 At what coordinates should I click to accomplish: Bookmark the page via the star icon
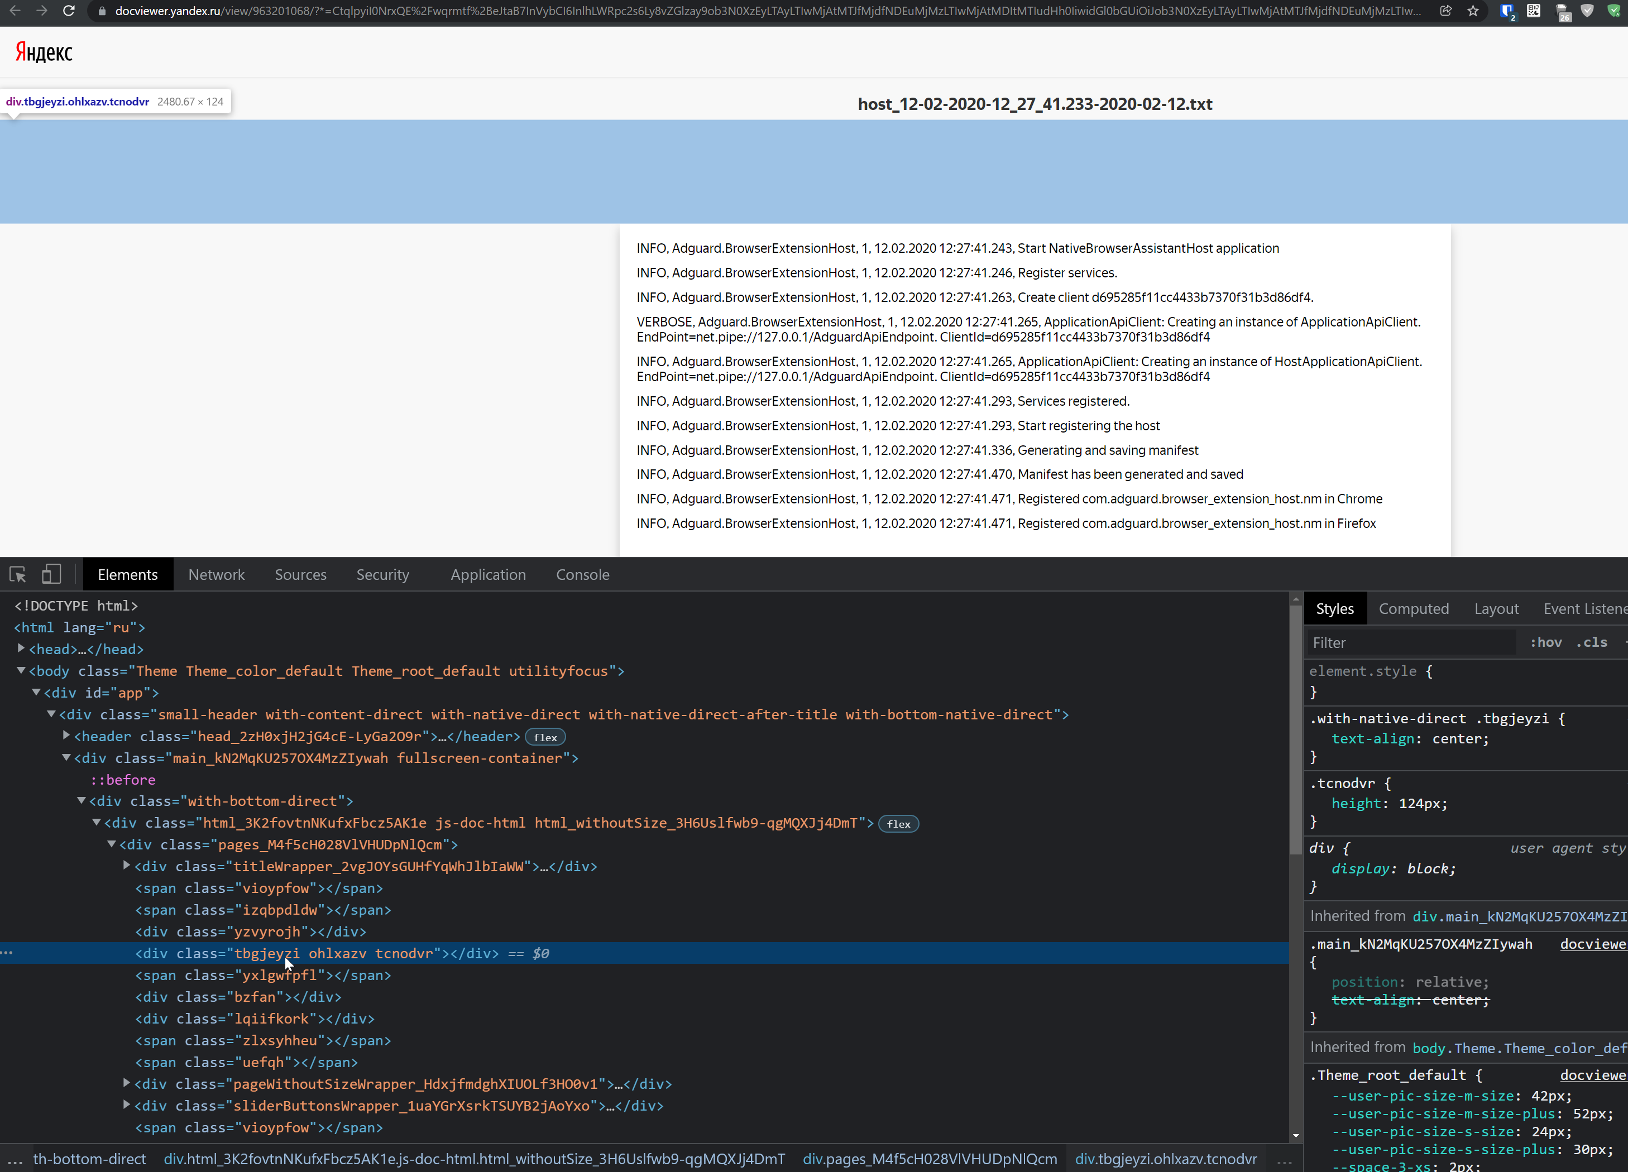[x=1474, y=12]
